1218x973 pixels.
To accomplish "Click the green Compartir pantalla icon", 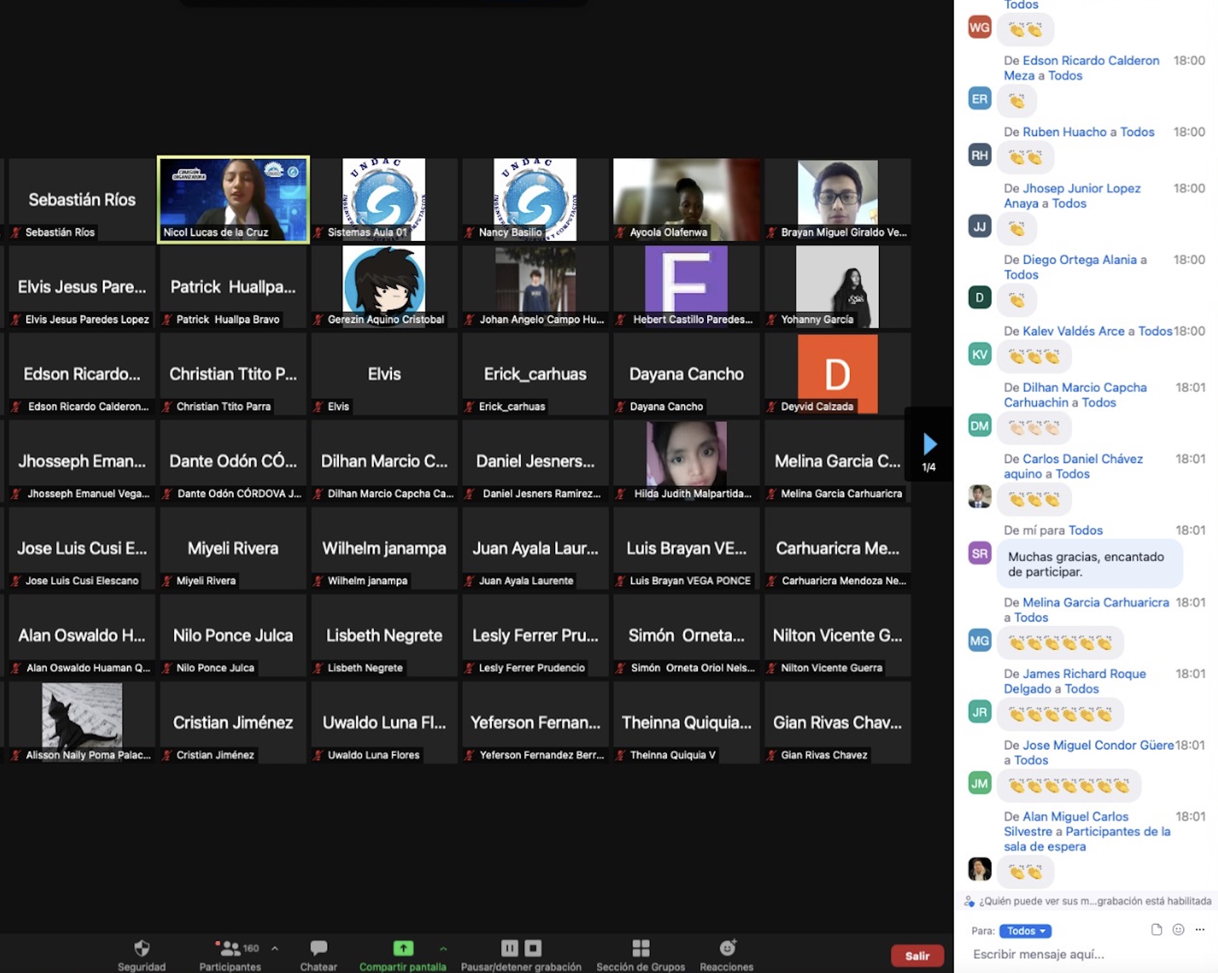I will (403, 948).
